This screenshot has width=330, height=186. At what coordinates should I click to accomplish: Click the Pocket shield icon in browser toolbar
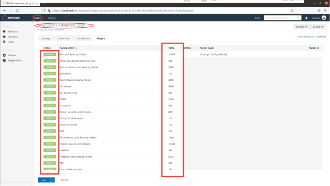(x=319, y=10)
